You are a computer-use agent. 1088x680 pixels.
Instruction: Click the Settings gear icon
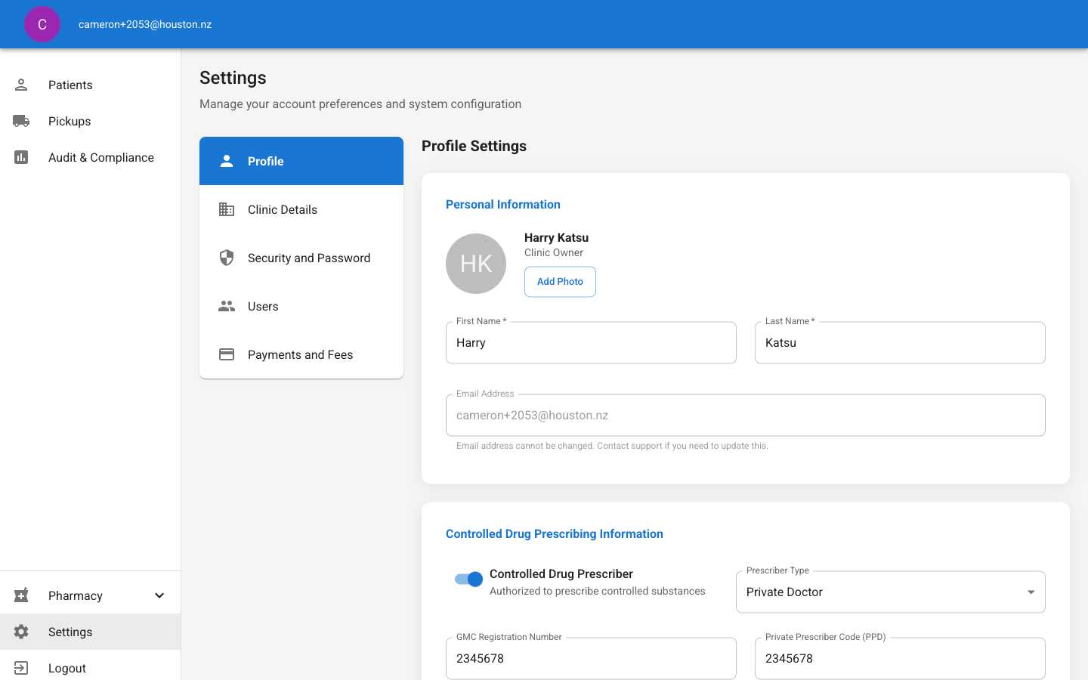point(21,632)
